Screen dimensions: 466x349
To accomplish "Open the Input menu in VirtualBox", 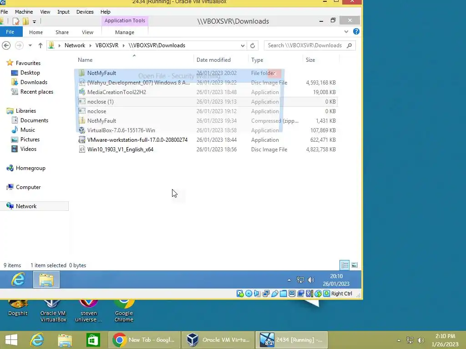I will 63,11.
